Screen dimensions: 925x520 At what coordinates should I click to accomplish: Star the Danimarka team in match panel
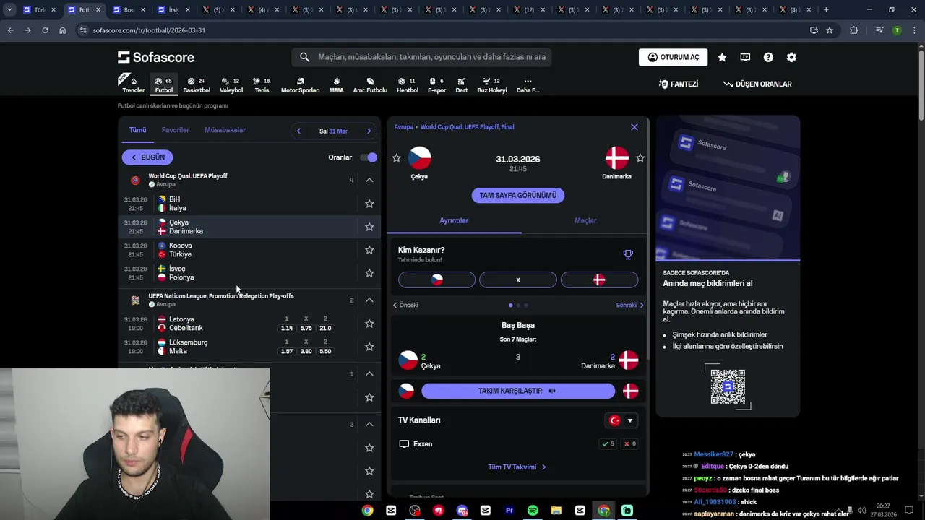640,158
